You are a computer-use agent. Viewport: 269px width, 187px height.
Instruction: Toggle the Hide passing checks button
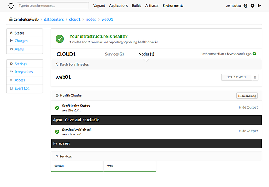(247, 96)
